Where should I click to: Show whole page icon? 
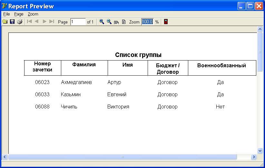coord(124,22)
